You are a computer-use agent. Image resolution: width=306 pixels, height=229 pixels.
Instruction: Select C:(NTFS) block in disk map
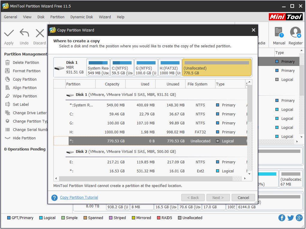(x=122, y=67)
